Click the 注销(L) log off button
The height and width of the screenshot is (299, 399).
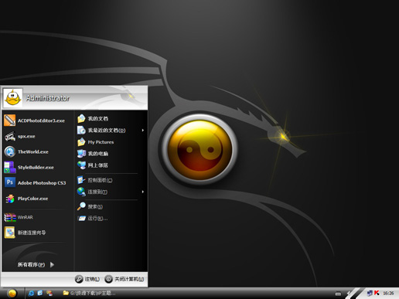(87, 279)
